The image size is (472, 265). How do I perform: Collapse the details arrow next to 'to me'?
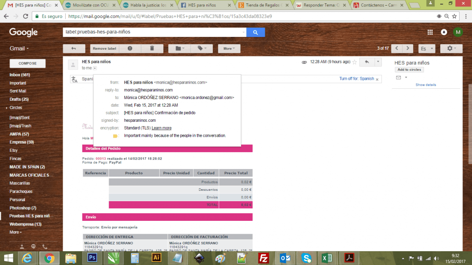[95, 68]
